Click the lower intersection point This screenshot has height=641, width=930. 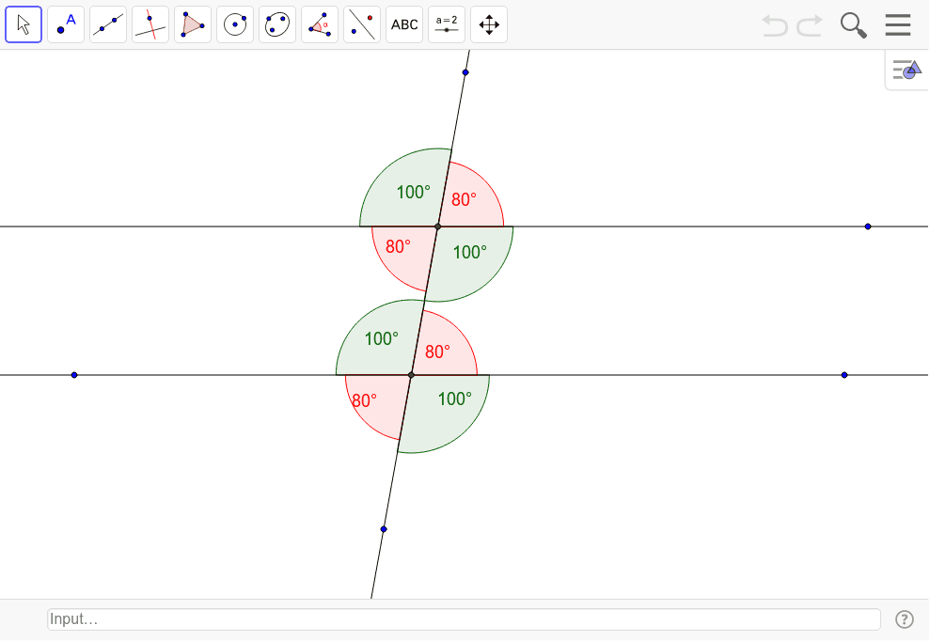411,375
